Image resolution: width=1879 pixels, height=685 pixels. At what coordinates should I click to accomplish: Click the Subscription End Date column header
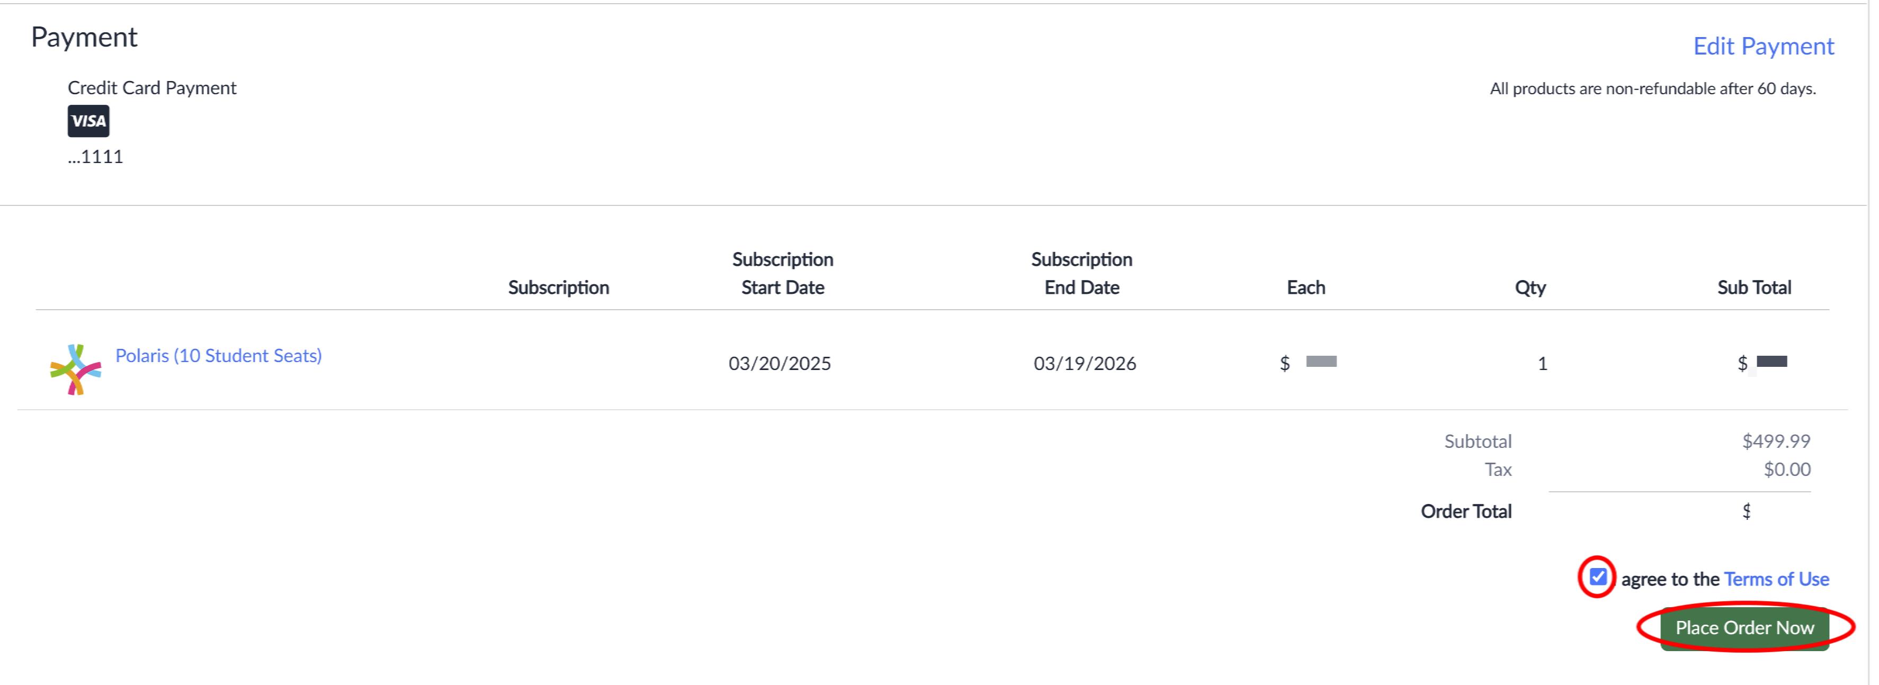(1082, 274)
